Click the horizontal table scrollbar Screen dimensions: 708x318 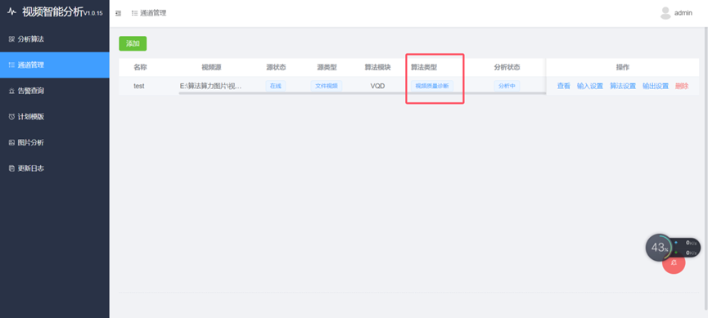362,93
